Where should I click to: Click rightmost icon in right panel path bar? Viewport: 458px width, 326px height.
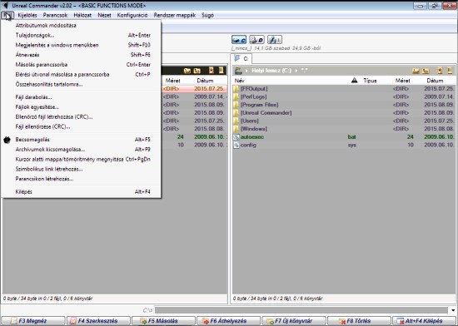point(450,71)
